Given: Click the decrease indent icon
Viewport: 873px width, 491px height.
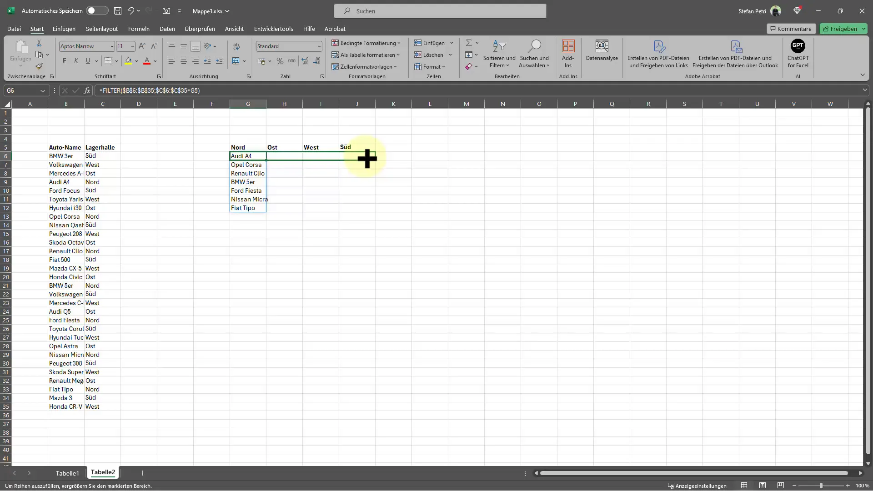Looking at the screenshot, I should pos(207,61).
